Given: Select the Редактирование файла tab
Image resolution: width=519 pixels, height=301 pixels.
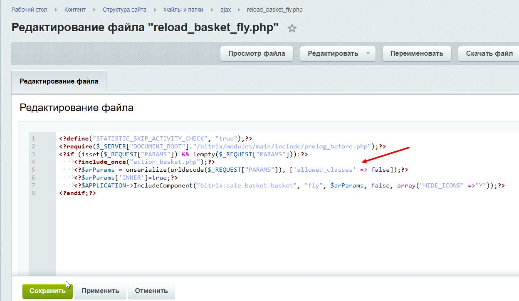Looking at the screenshot, I should click(x=59, y=81).
